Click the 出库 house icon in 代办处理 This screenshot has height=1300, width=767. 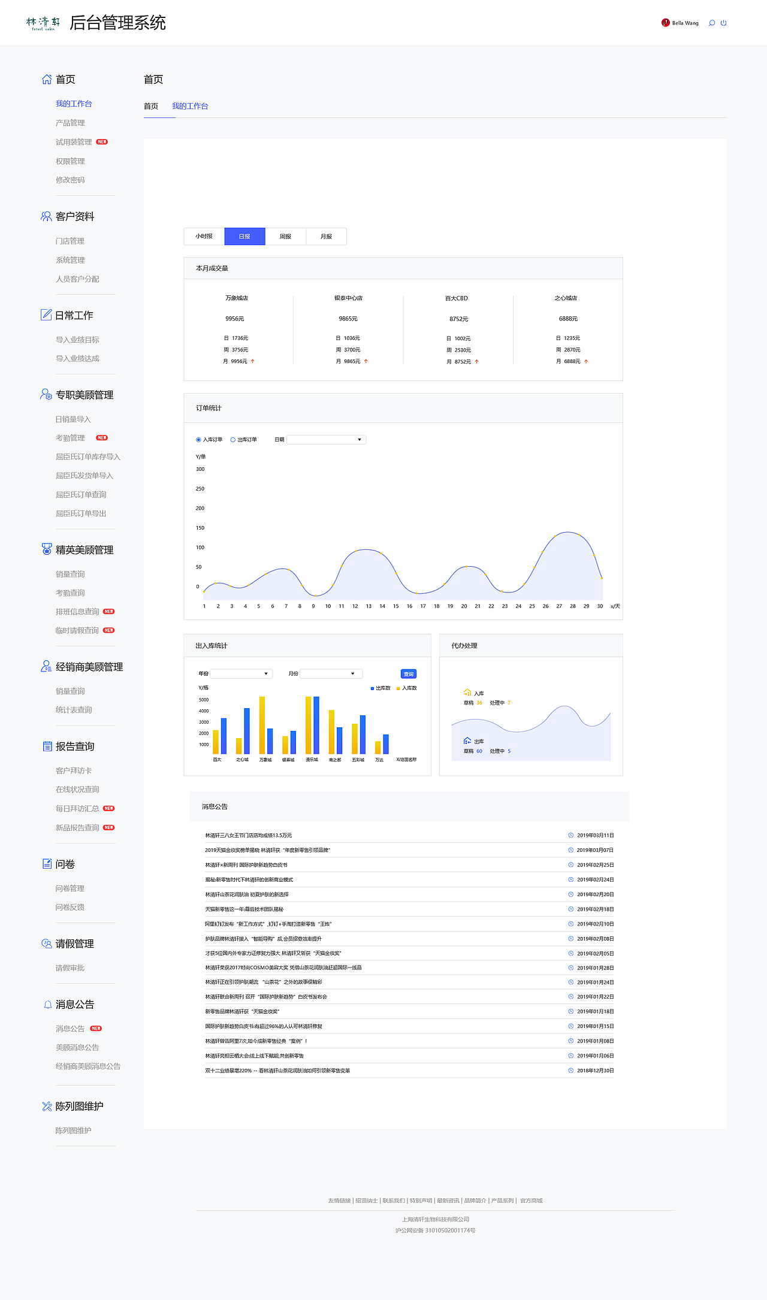467,741
